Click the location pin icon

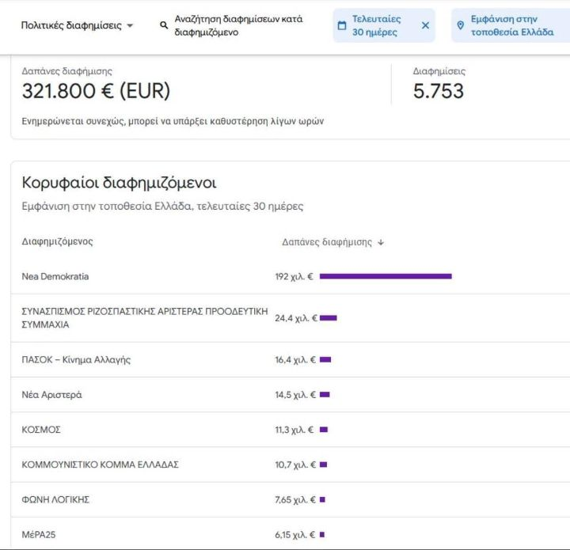tap(460, 25)
